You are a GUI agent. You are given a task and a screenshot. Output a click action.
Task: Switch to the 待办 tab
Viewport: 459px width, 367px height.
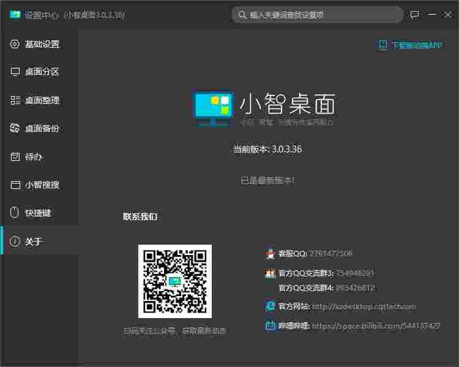[40, 157]
